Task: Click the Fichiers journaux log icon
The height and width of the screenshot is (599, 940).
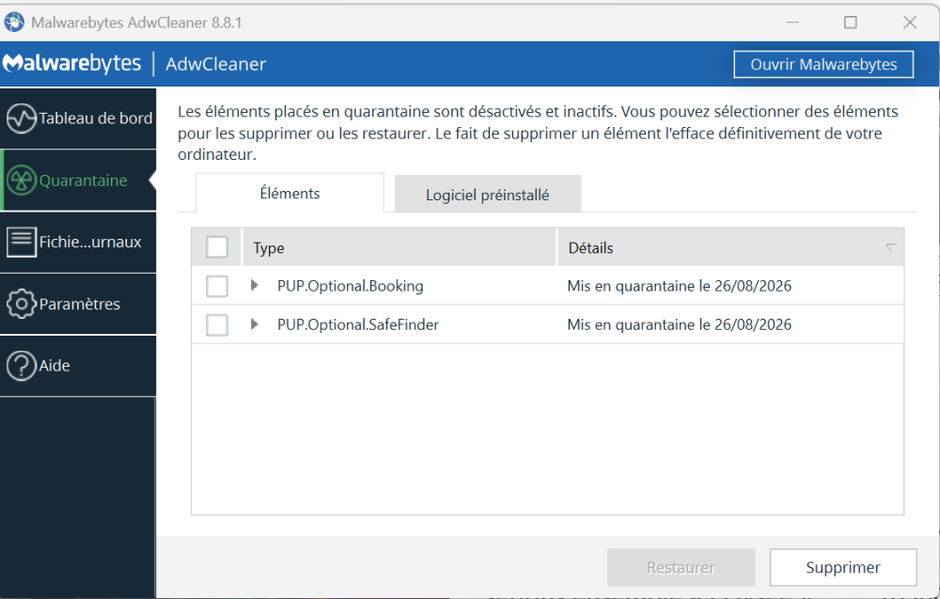Action: click(x=22, y=242)
